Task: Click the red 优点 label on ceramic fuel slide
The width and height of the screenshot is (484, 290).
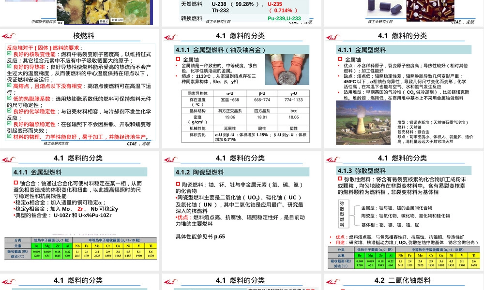Action: [182, 217]
